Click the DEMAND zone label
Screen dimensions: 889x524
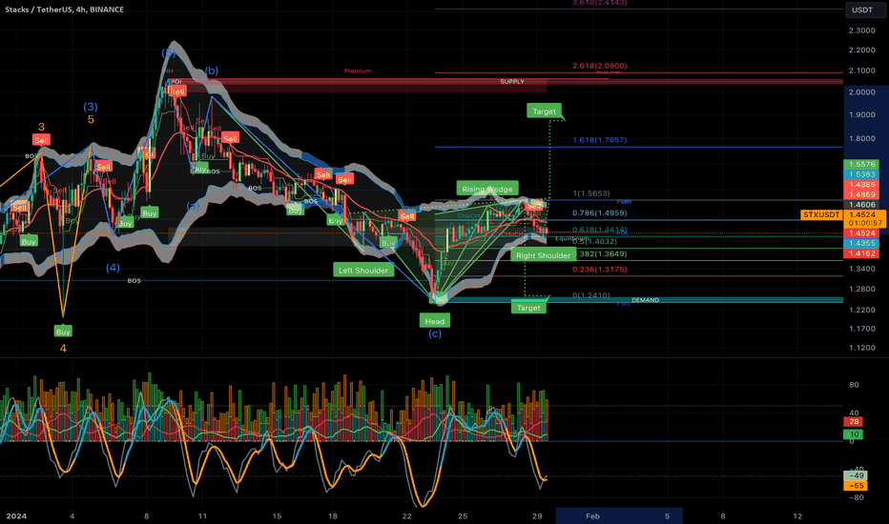(x=645, y=300)
